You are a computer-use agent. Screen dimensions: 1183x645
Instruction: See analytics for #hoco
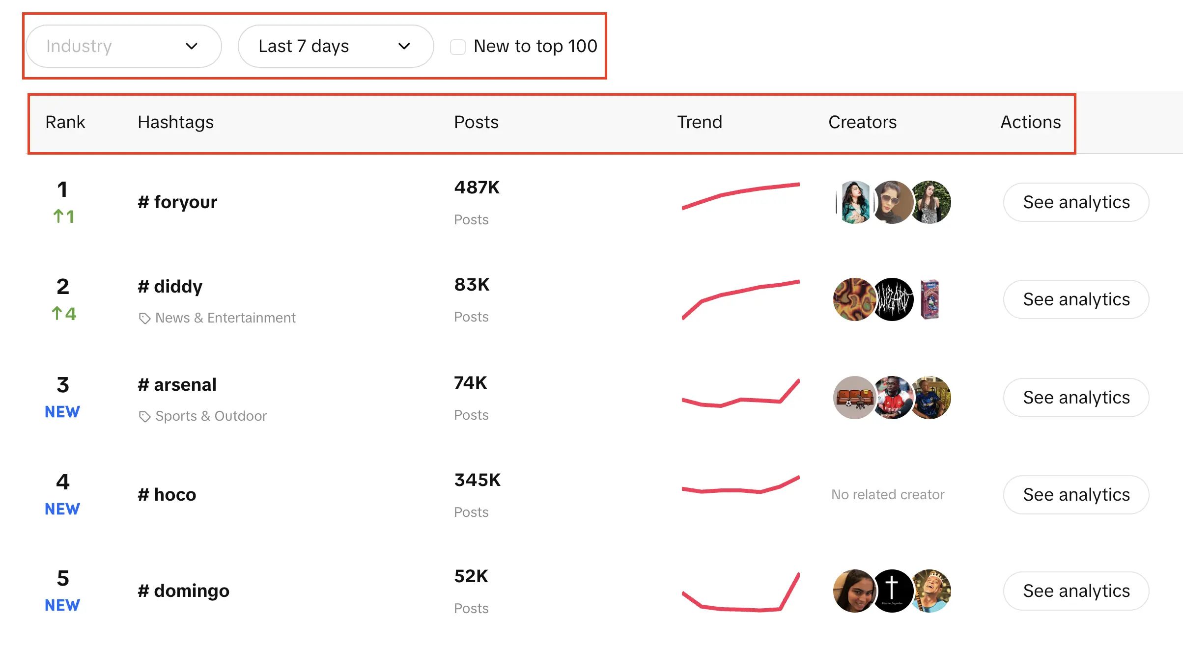tap(1076, 495)
